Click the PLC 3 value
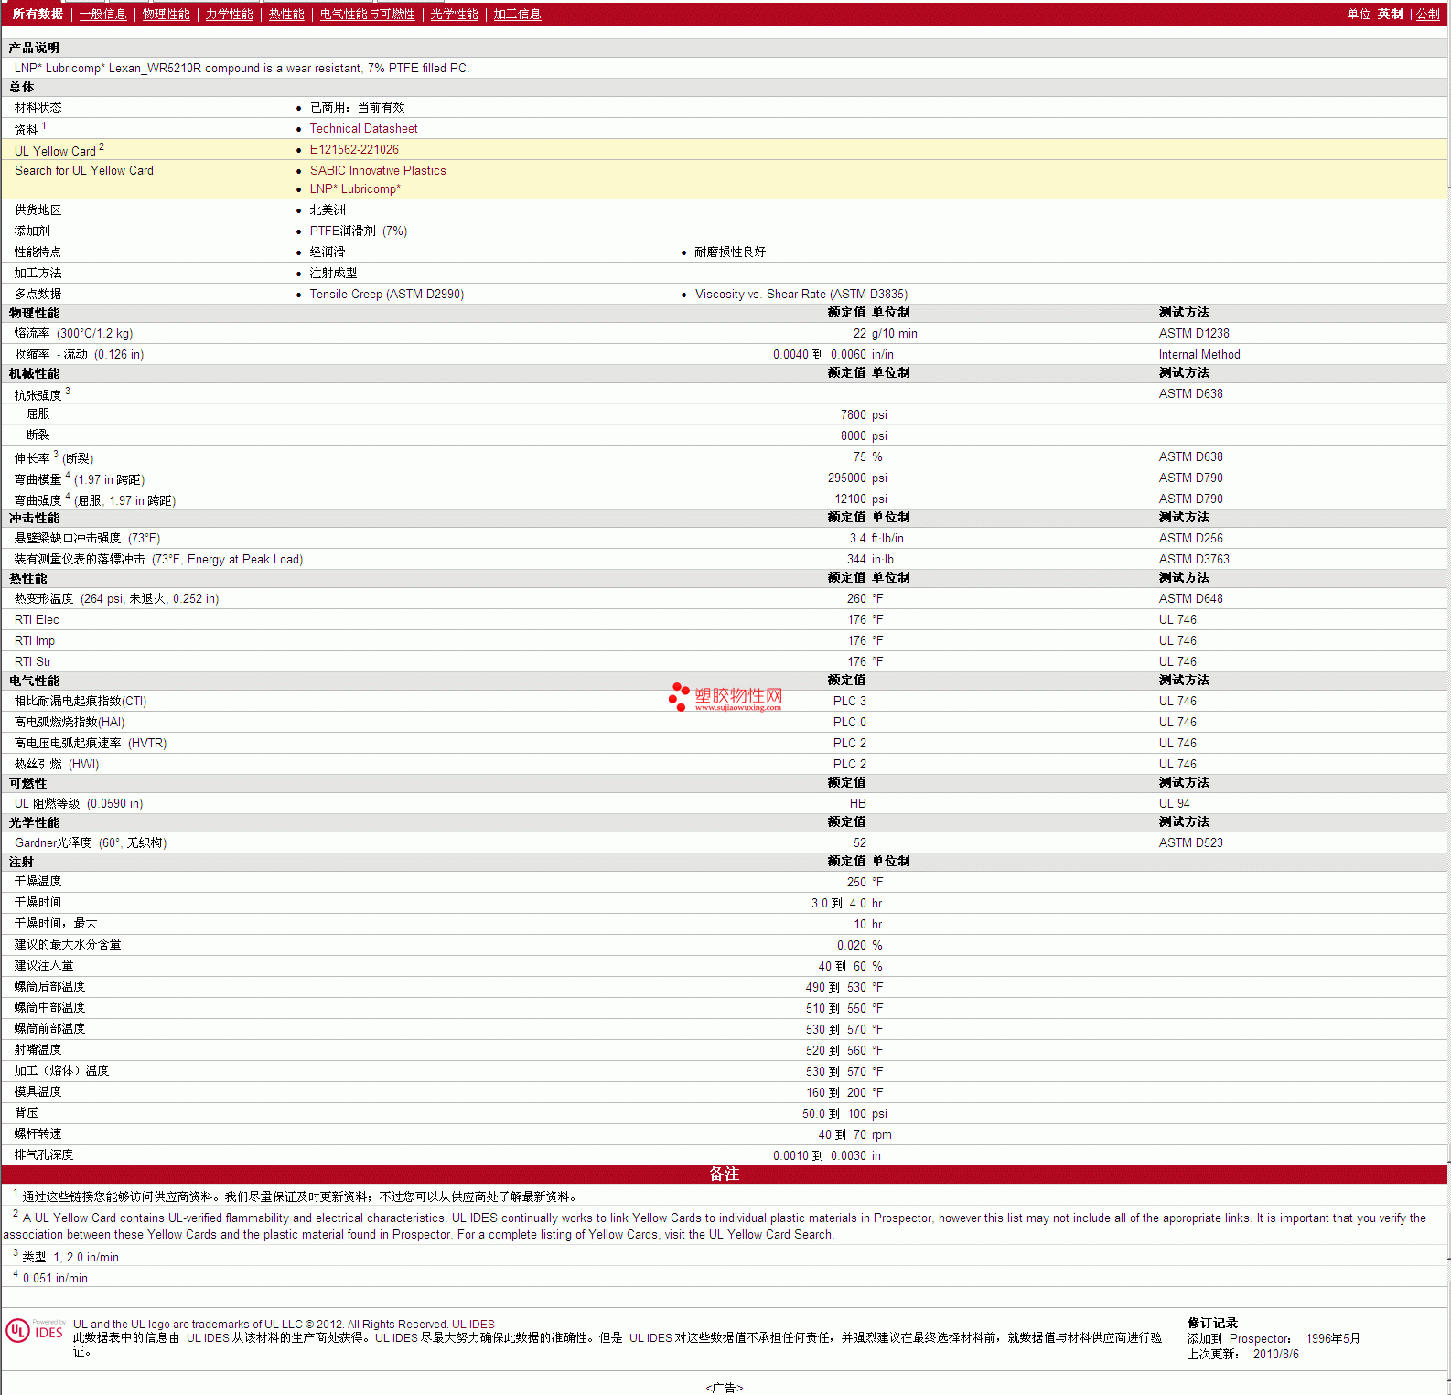1451x1395 pixels. (x=850, y=702)
